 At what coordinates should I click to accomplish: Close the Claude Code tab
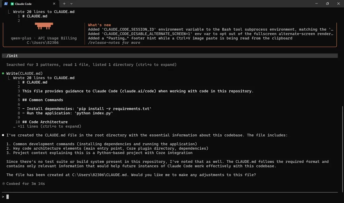click(54, 4)
